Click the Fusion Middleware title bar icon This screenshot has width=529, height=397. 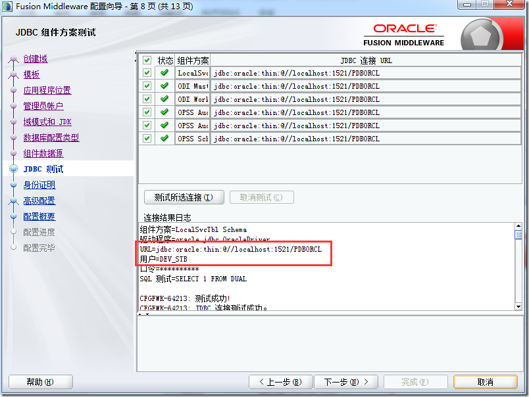[x=7, y=7]
